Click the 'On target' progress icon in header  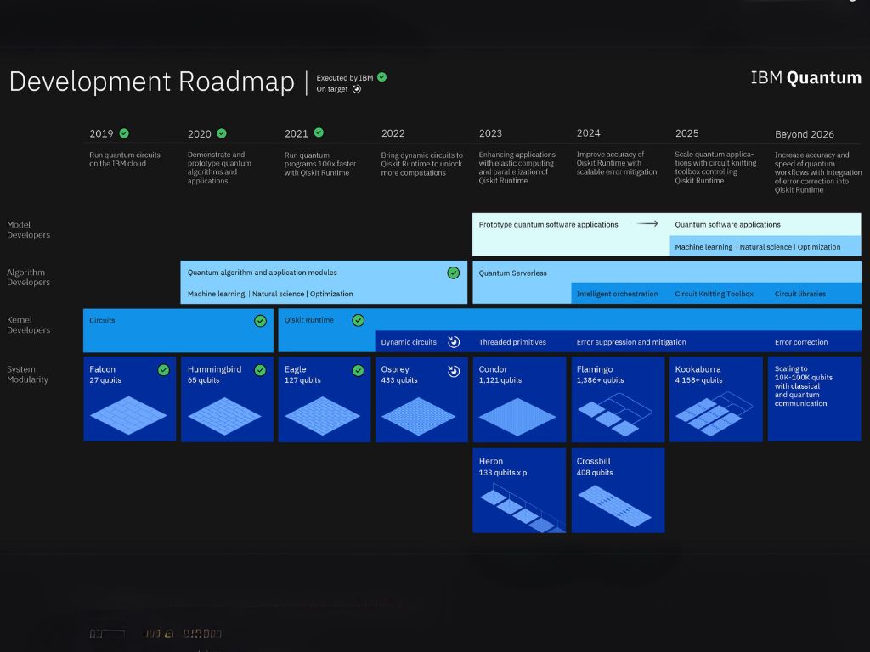[357, 88]
